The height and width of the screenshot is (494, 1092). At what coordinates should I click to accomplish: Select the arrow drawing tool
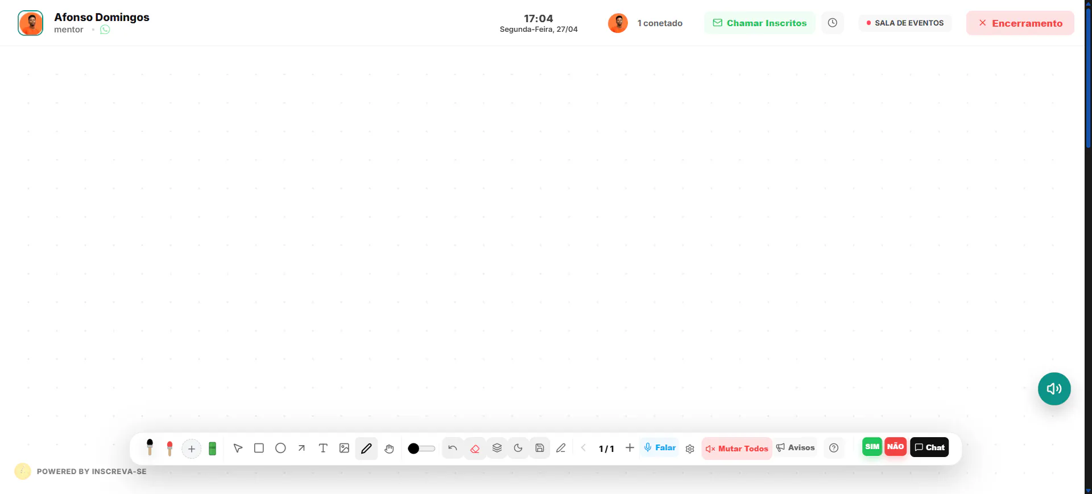(301, 448)
